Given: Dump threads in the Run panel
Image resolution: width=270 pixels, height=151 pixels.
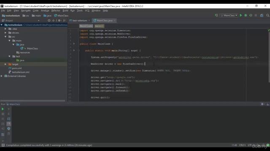Looking at the screenshot, I should (x=3, y=124).
